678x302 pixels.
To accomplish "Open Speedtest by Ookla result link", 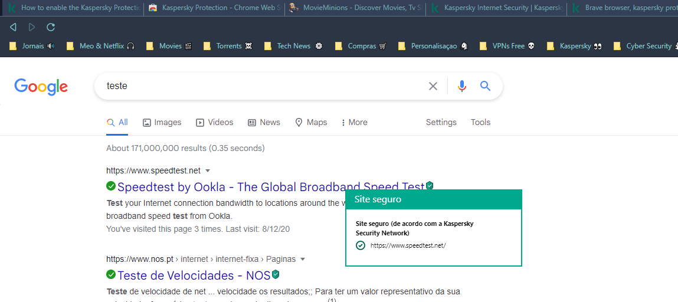I will coord(271,186).
